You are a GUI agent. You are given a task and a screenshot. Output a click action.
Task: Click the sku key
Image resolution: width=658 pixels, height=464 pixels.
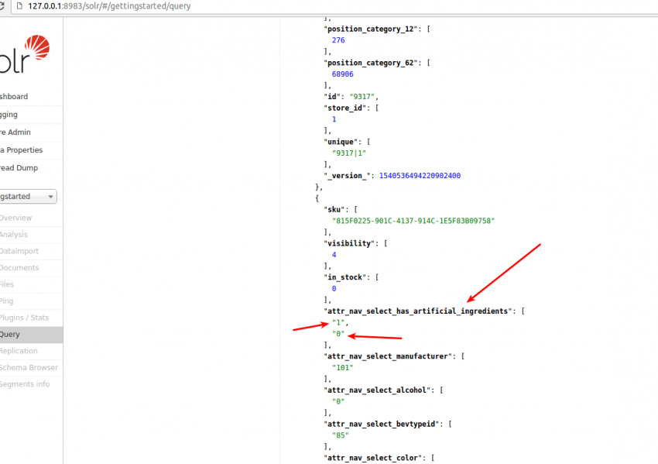[x=334, y=209]
